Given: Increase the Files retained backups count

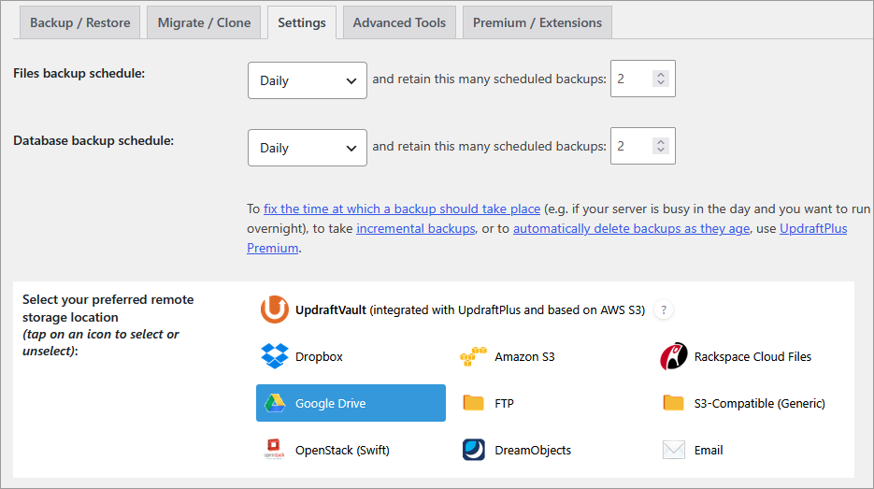Looking at the screenshot, I should click(661, 74).
